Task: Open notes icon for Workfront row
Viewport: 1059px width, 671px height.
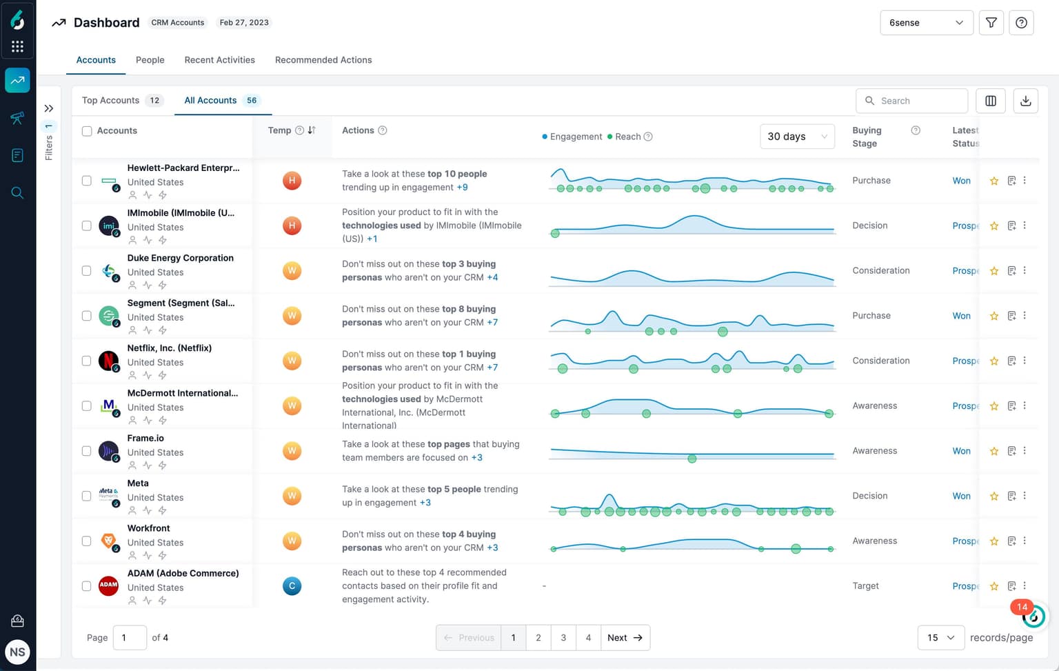Action: pyautogui.click(x=1011, y=541)
